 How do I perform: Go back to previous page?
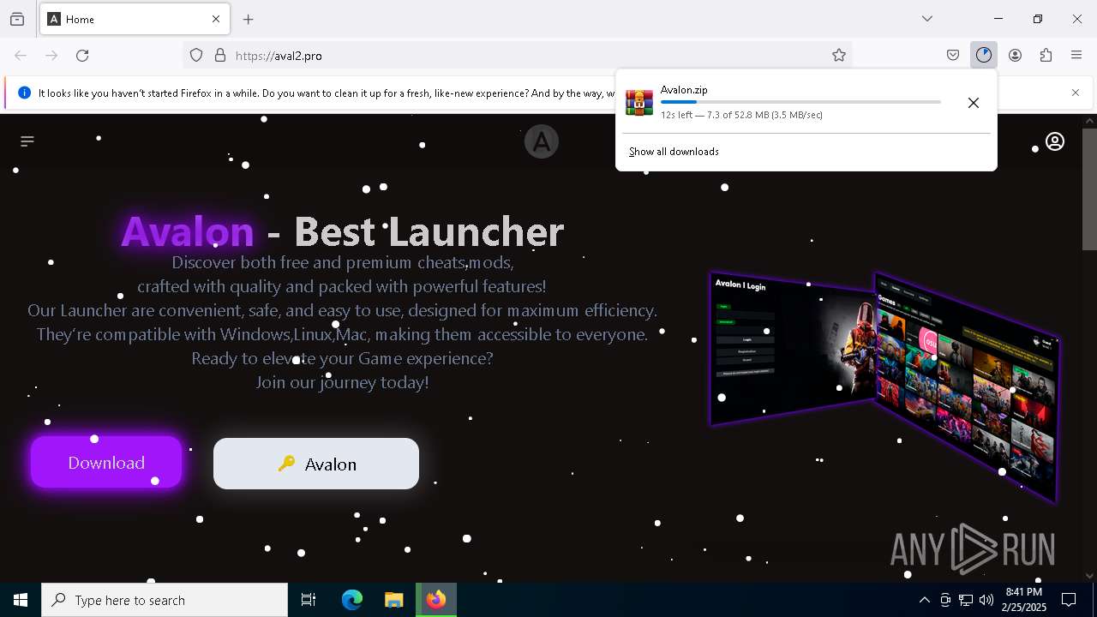pyautogui.click(x=21, y=56)
